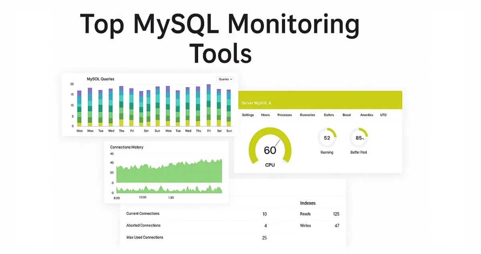
Task: Open the Processes tab
Action: [x=284, y=115]
